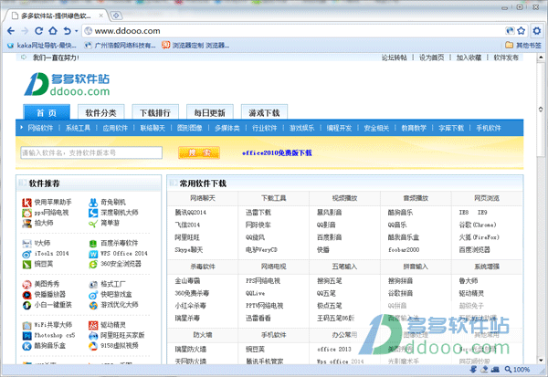548x377 pixels.
Task: Open a new tab with the new-tab button
Action: point(116,16)
